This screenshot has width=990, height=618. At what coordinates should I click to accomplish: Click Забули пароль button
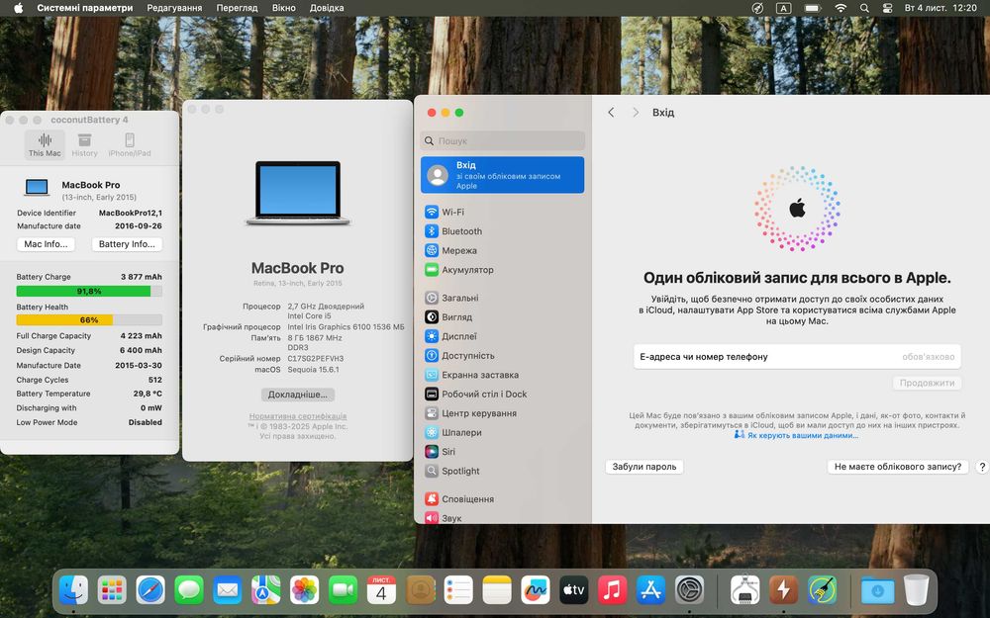click(644, 467)
